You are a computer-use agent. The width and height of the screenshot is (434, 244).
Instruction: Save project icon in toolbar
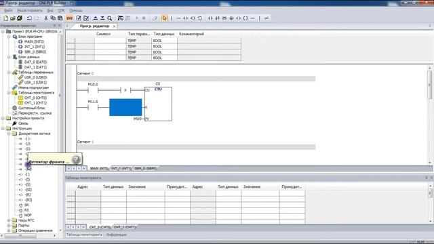tap(20, 18)
